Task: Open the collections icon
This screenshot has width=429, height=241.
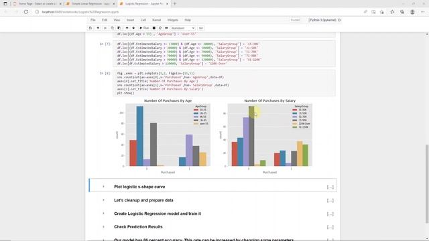Action: point(402,12)
